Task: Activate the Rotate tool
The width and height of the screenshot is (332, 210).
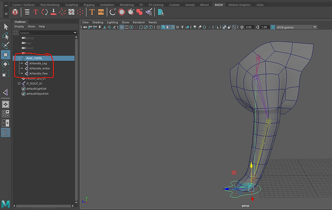Action: 6,64
